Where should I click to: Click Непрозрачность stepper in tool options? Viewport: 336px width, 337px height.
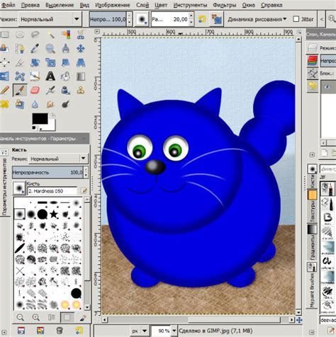86,172
